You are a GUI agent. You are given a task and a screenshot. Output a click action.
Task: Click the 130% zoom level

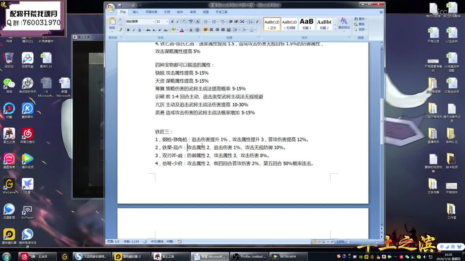(340, 241)
